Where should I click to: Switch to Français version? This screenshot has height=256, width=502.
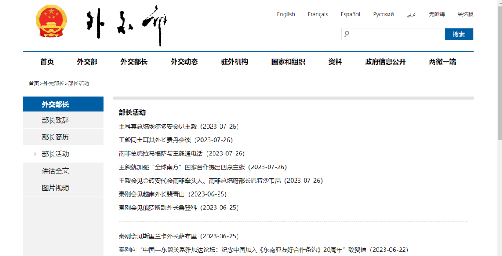coord(318,14)
